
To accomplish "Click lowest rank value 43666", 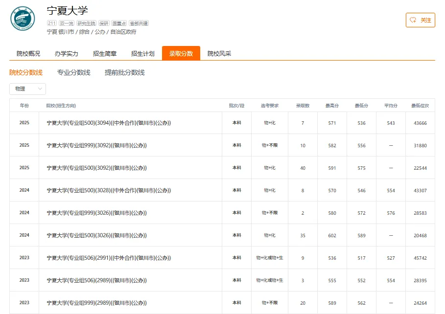I will coord(421,123).
